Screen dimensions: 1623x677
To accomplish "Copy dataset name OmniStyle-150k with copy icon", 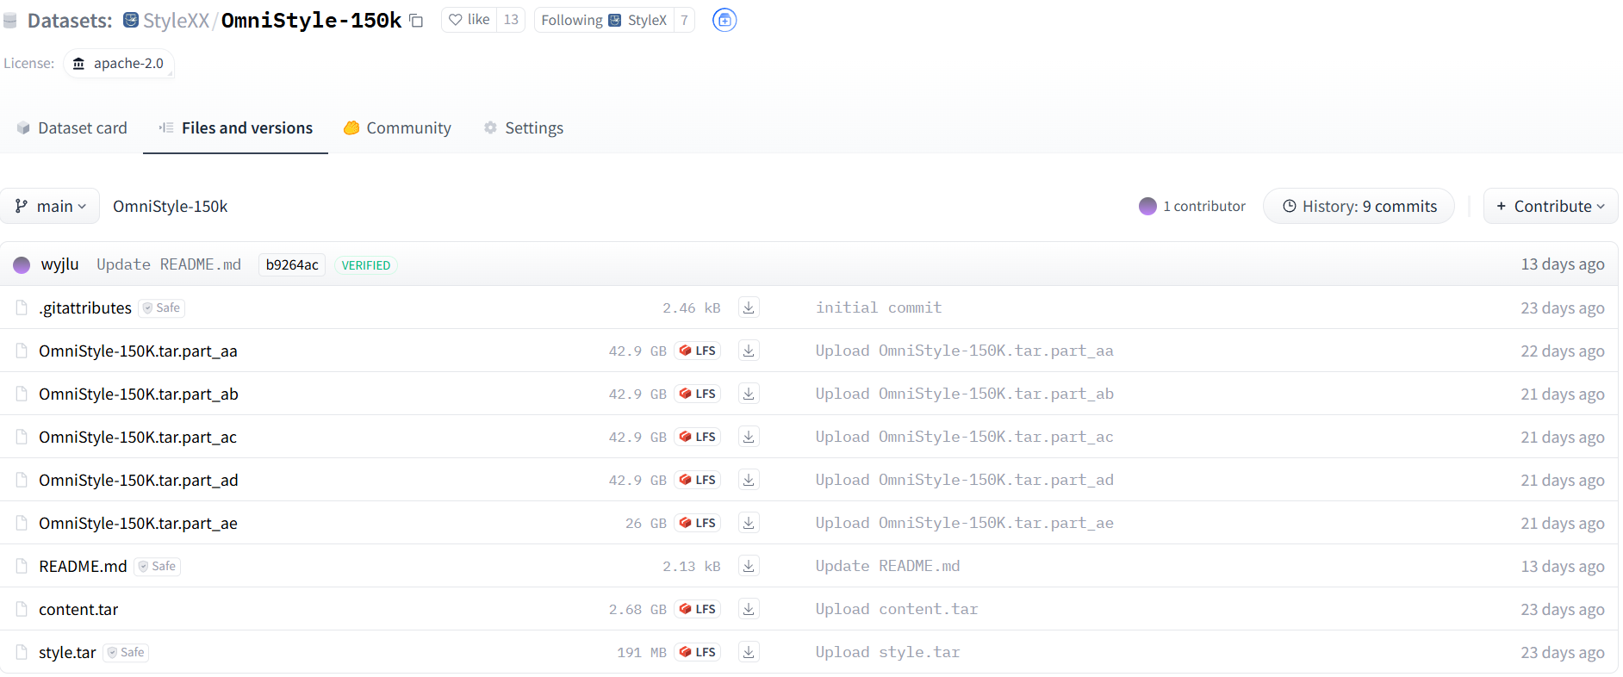I will tap(416, 21).
